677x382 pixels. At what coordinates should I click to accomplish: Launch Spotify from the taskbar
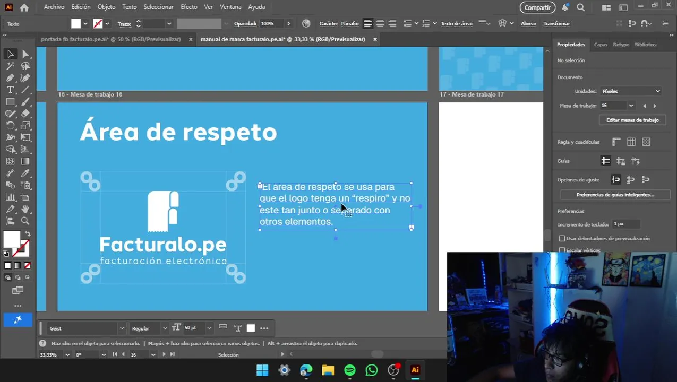click(350, 370)
